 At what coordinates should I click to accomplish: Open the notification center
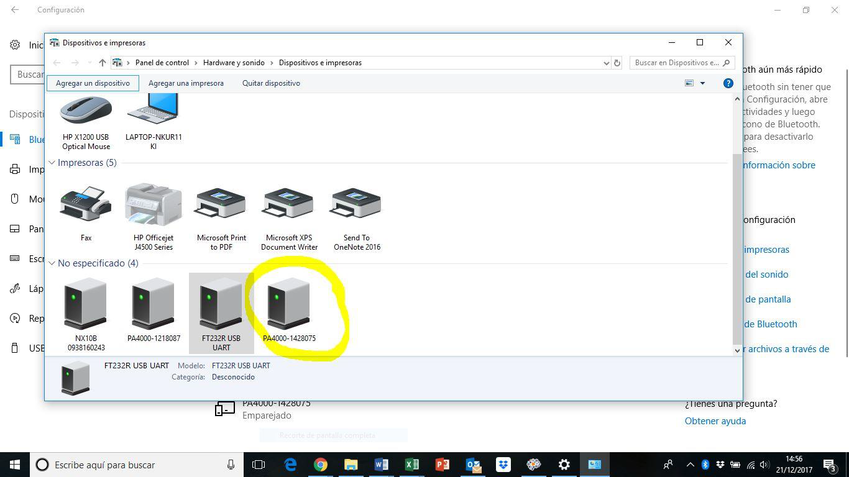pos(830,465)
